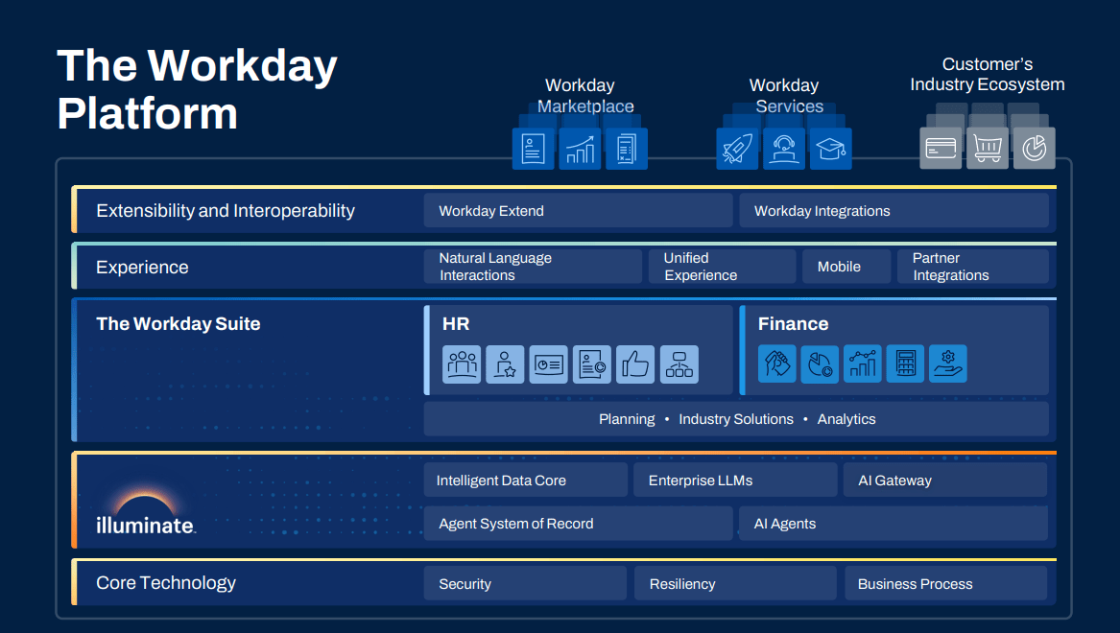Select the graduation cap icon in Workday Services
This screenshot has width=1120, height=633.
(831, 148)
